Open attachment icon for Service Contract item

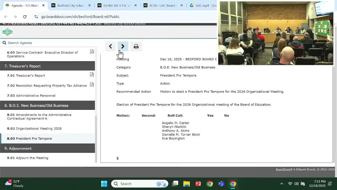[92, 52]
